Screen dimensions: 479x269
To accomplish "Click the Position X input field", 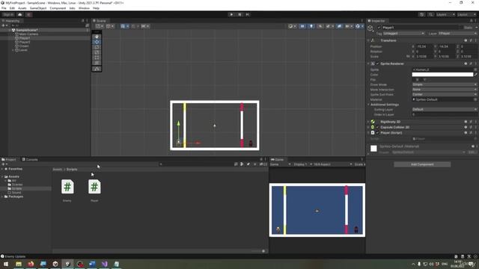I will [424, 46].
